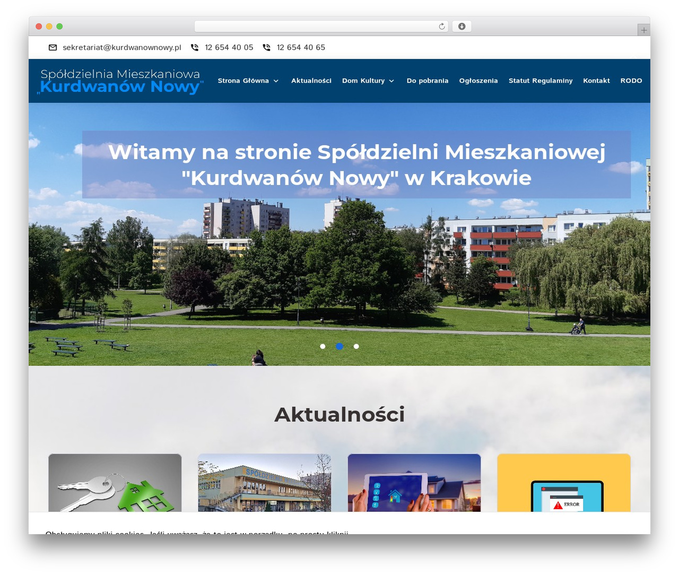Open the keys and green house news thumbnail

[x=115, y=483]
